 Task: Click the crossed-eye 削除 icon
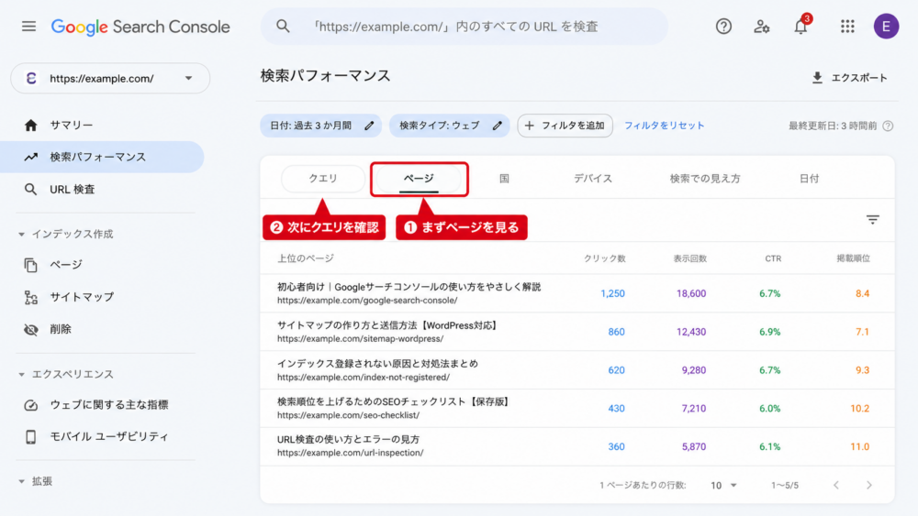click(x=30, y=330)
